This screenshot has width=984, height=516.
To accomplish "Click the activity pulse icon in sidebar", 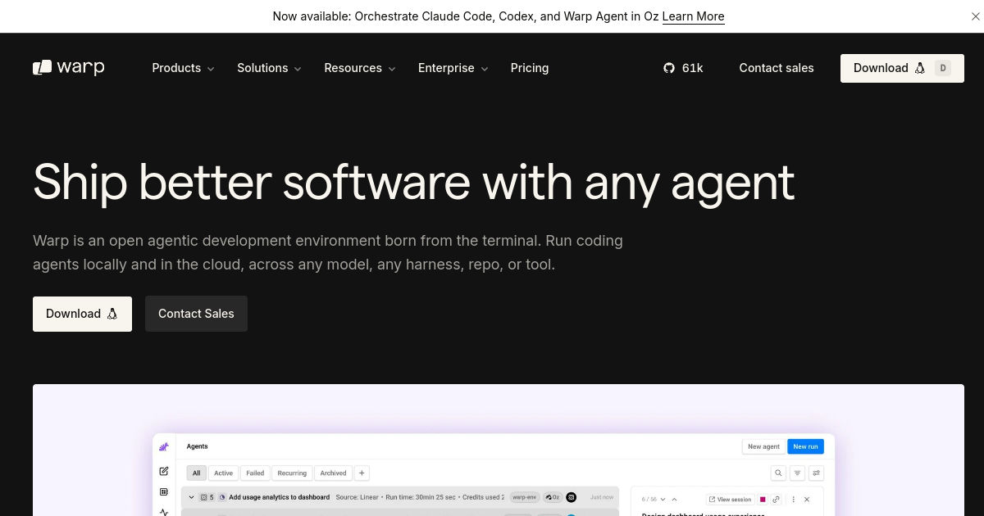I will point(164,512).
